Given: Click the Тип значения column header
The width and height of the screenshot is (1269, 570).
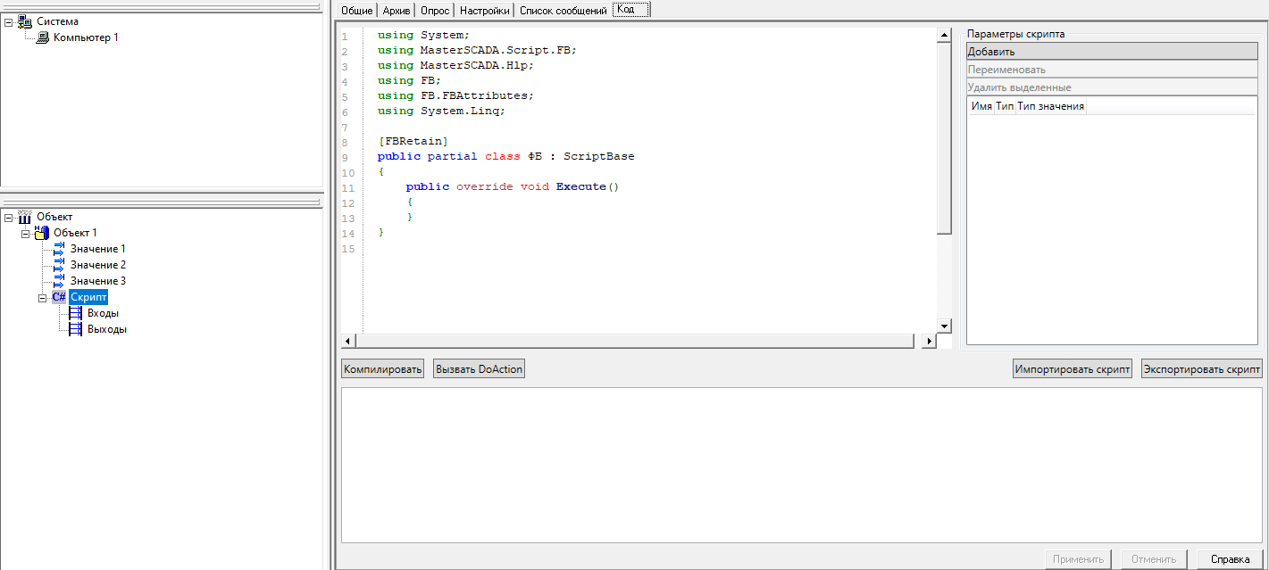Looking at the screenshot, I should click(x=1051, y=106).
